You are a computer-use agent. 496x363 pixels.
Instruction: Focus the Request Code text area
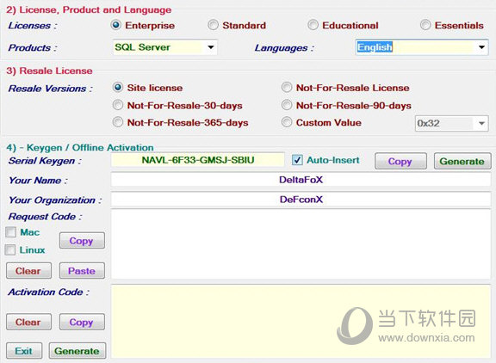tap(301, 244)
